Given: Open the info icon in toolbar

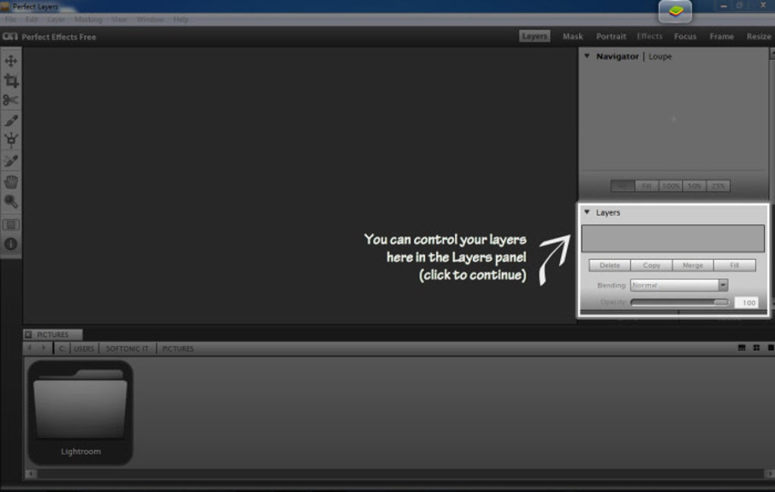Looking at the screenshot, I should click(11, 244).
